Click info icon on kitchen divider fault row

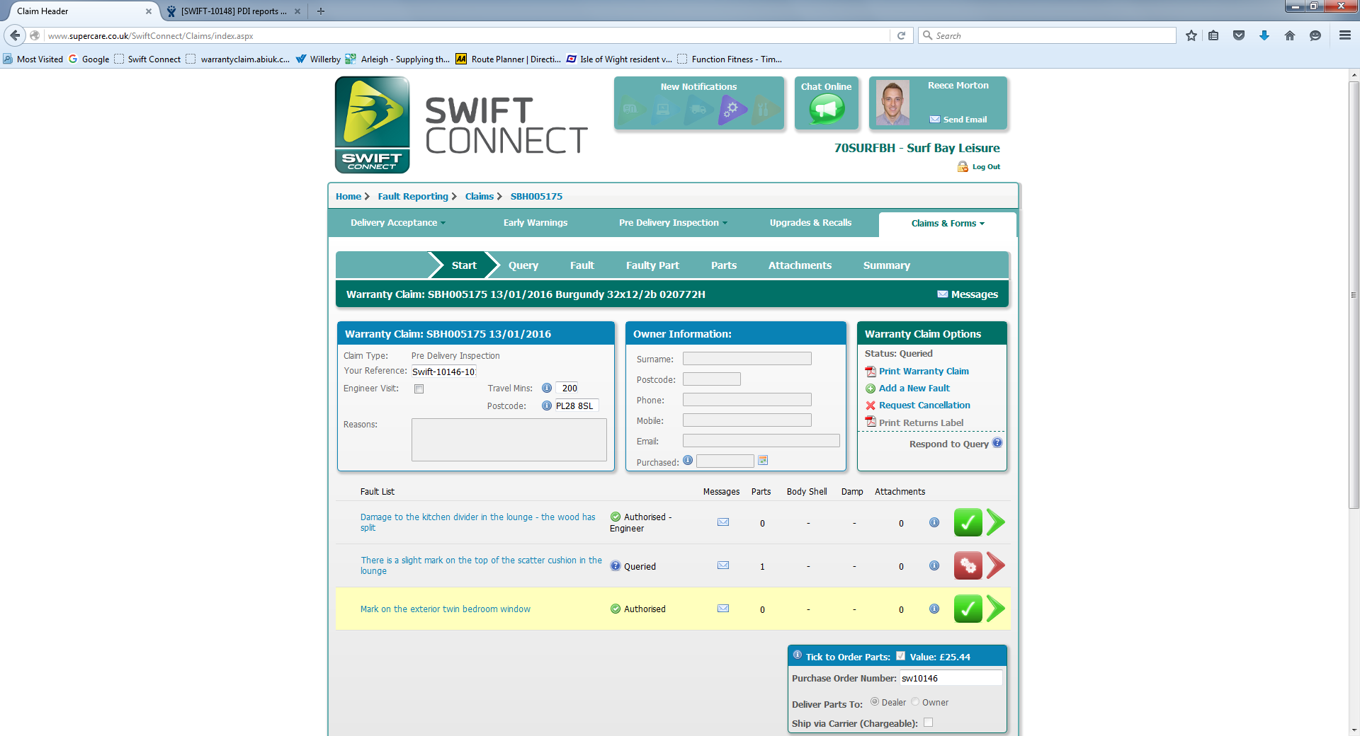click(x=934, y=522)
